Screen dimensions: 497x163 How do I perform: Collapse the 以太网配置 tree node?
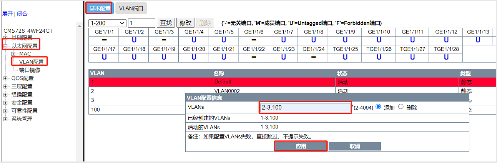point(6,46)
